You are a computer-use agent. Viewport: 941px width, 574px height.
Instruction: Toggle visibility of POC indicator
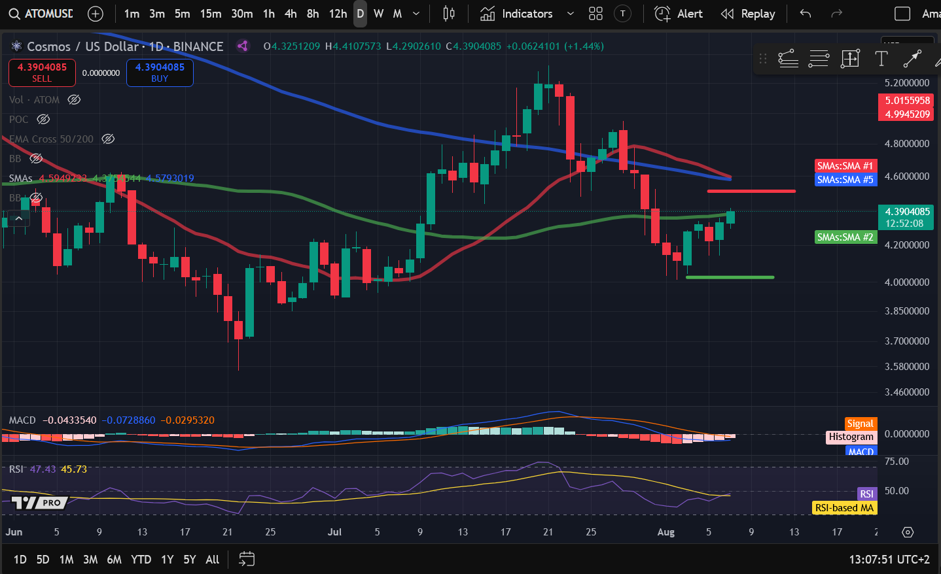click(x=43, y=119)
